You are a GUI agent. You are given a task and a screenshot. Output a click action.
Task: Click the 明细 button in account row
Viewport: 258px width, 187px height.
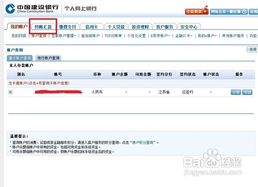coord(247,92)
